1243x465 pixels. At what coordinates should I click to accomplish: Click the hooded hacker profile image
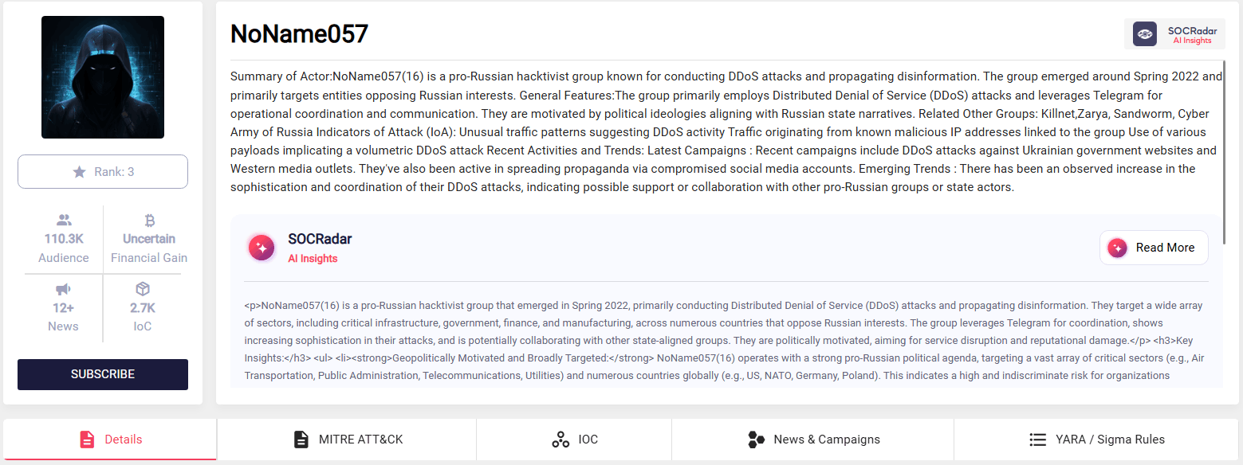click(x=103, y=77)
